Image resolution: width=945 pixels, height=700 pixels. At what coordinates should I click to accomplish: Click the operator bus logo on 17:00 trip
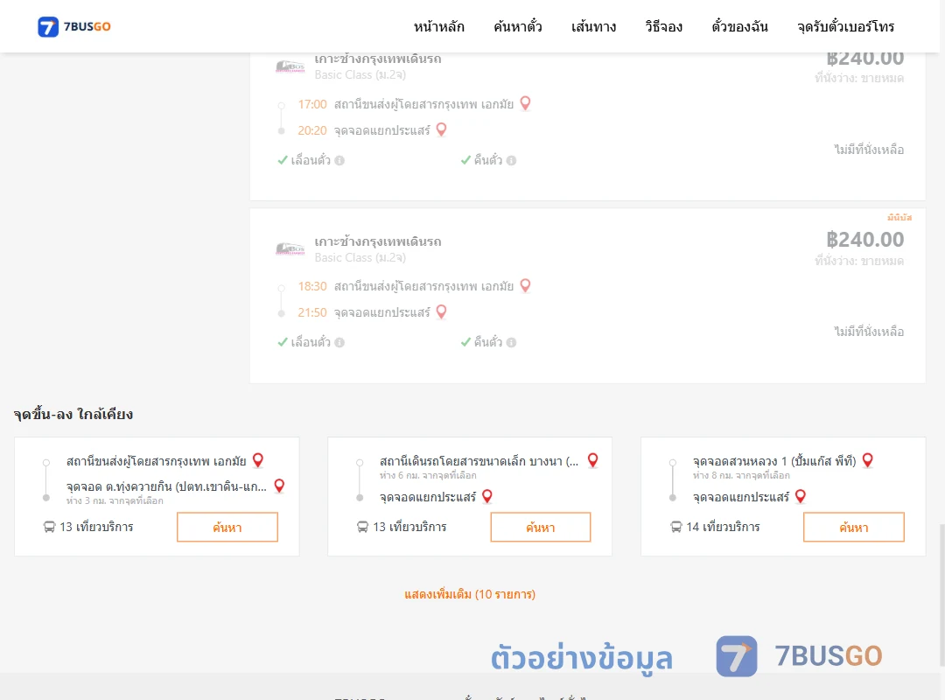290,66
